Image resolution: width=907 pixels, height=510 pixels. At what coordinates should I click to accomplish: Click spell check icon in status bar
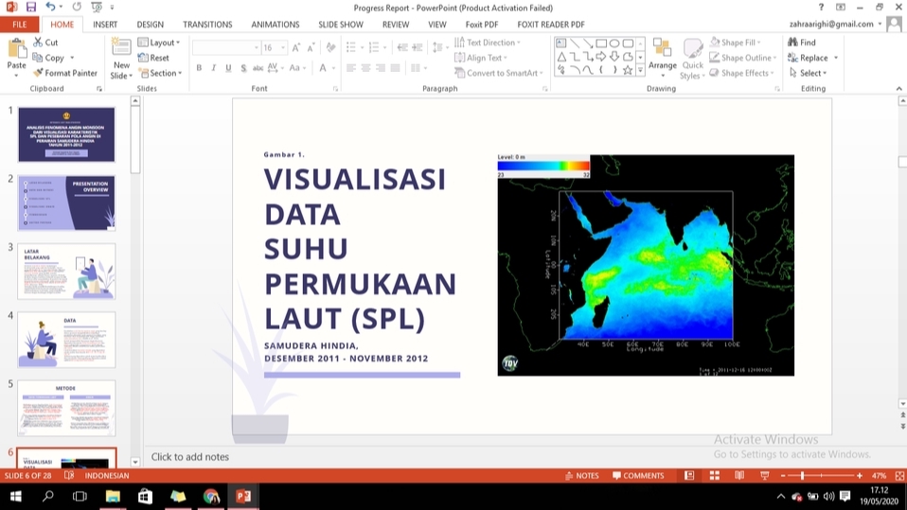(69, 475)
